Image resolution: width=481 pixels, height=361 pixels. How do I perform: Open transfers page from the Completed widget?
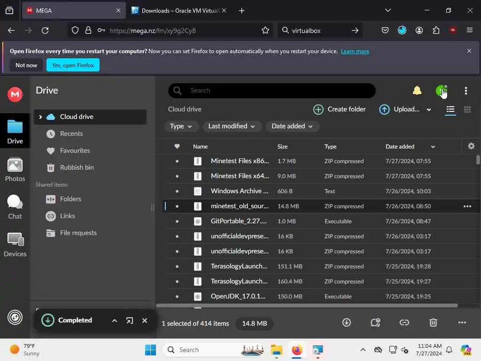click(130, 321)
